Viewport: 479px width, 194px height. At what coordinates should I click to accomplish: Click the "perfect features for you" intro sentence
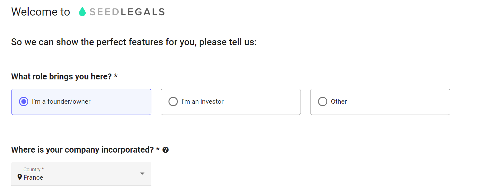(x=134, y=42)
